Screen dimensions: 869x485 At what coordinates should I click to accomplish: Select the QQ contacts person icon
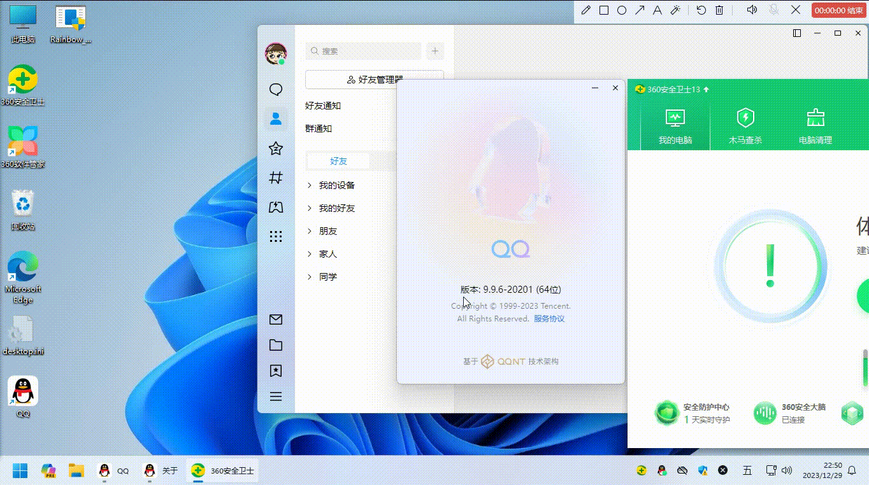pyautogui.click(x=276, y=119)
